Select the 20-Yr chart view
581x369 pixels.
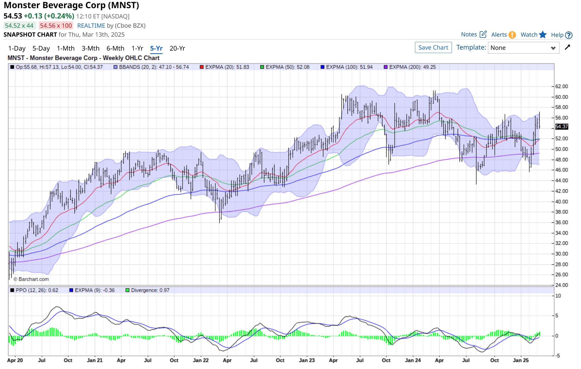click(177, 48)
